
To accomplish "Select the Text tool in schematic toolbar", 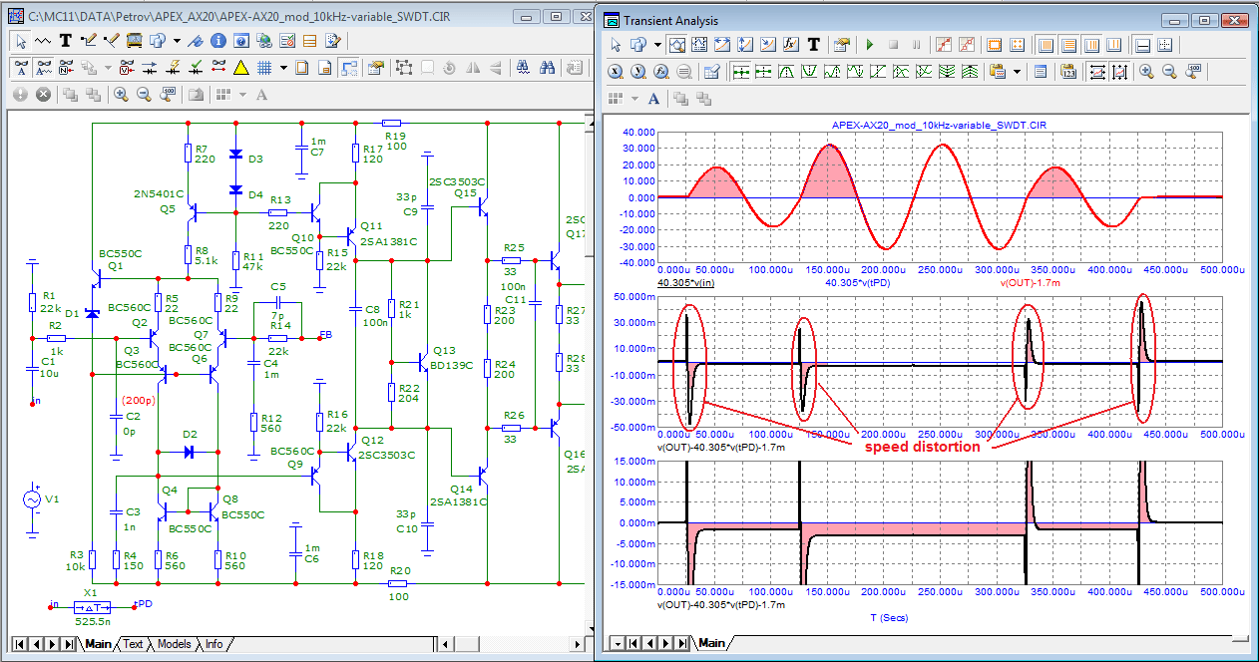I will pyautogui.click(x=66, y=41).
